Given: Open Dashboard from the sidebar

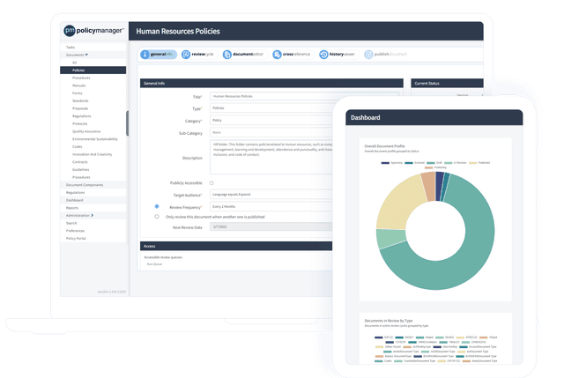Looking at the screenshot, I should 74,200.
